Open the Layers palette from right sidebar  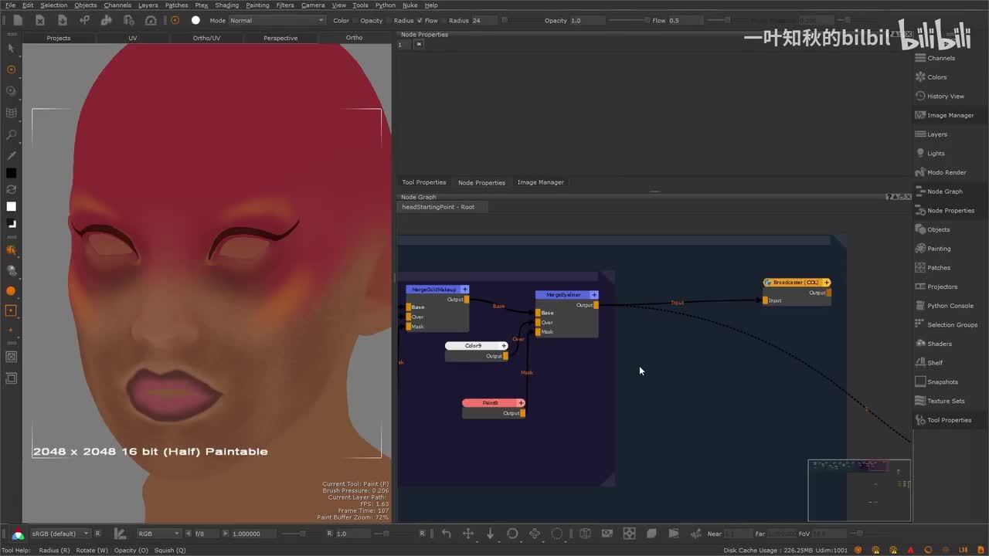936,134
